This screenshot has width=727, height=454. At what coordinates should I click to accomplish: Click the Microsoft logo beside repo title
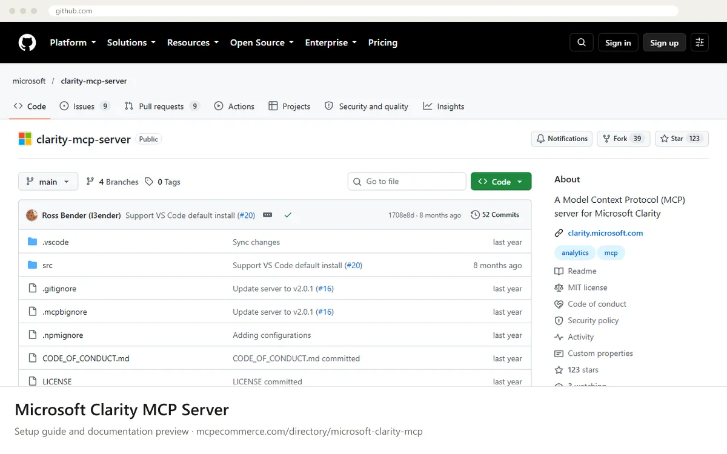click(x=25, y=139)
